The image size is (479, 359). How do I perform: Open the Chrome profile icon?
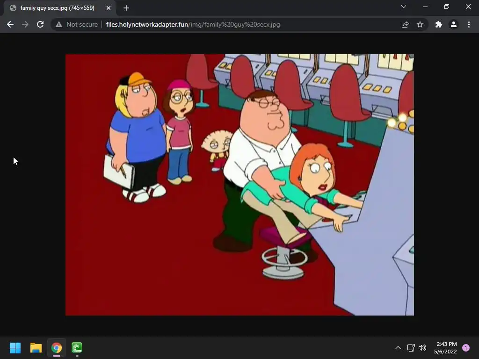[454, 24]
